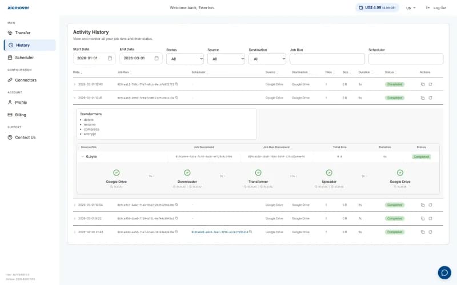
Task: Copy job run ID of the 12:43 row
Action: 177,84
